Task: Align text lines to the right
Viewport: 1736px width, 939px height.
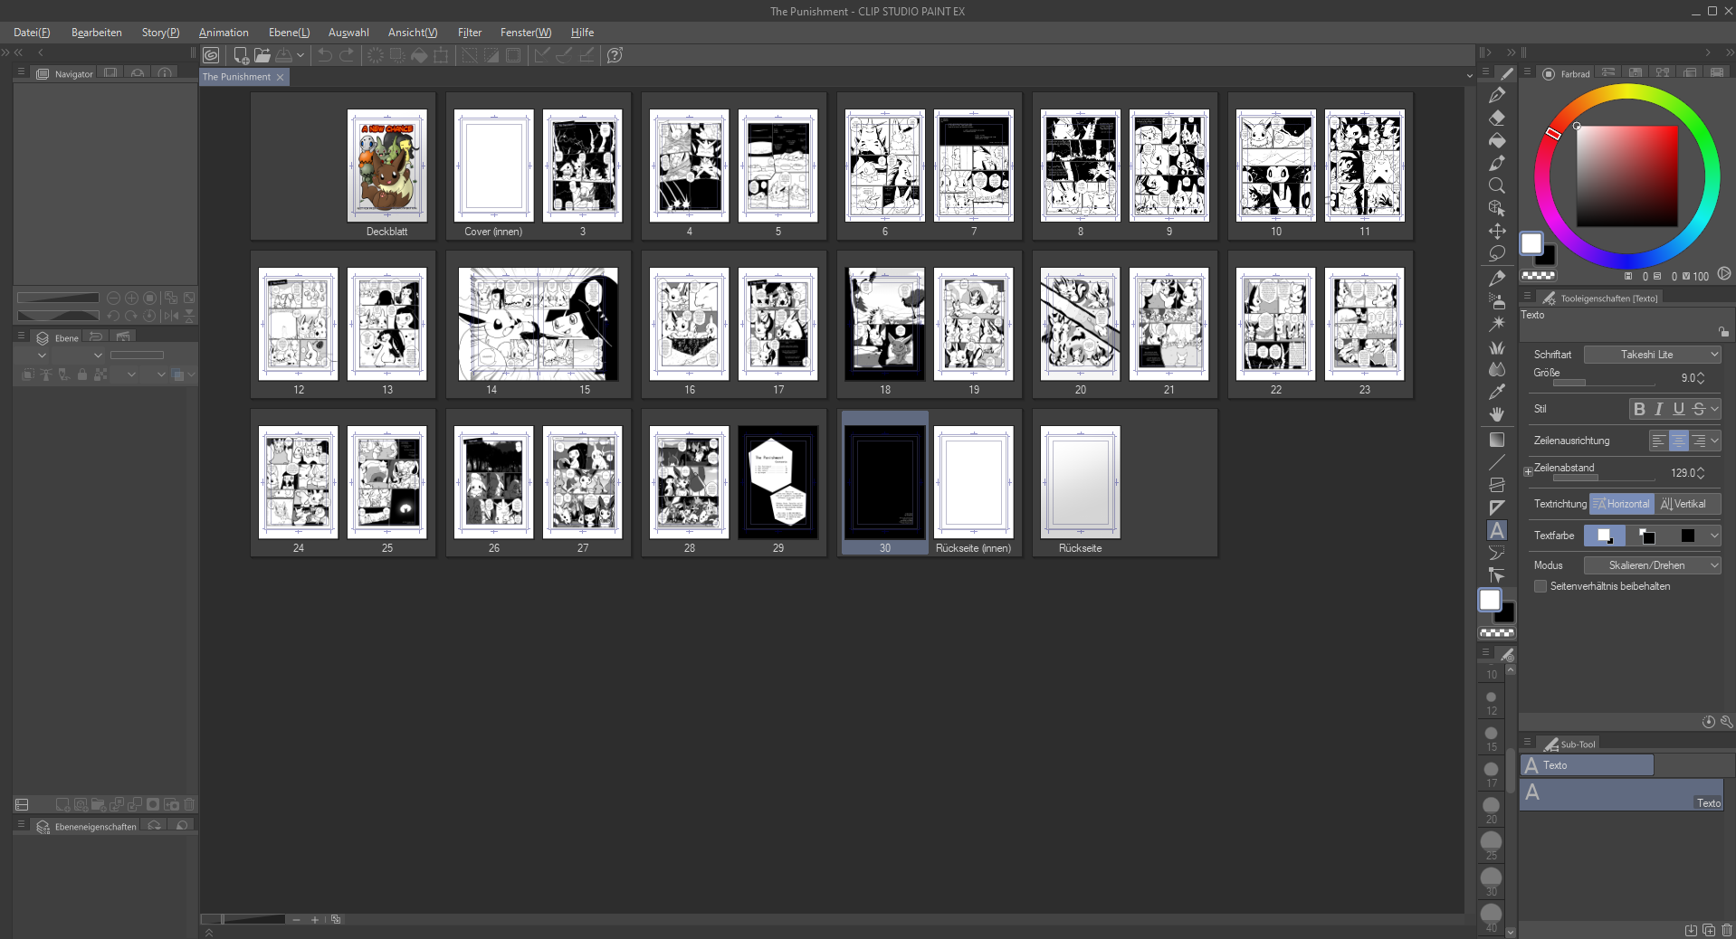Action: click(1699, 441)
